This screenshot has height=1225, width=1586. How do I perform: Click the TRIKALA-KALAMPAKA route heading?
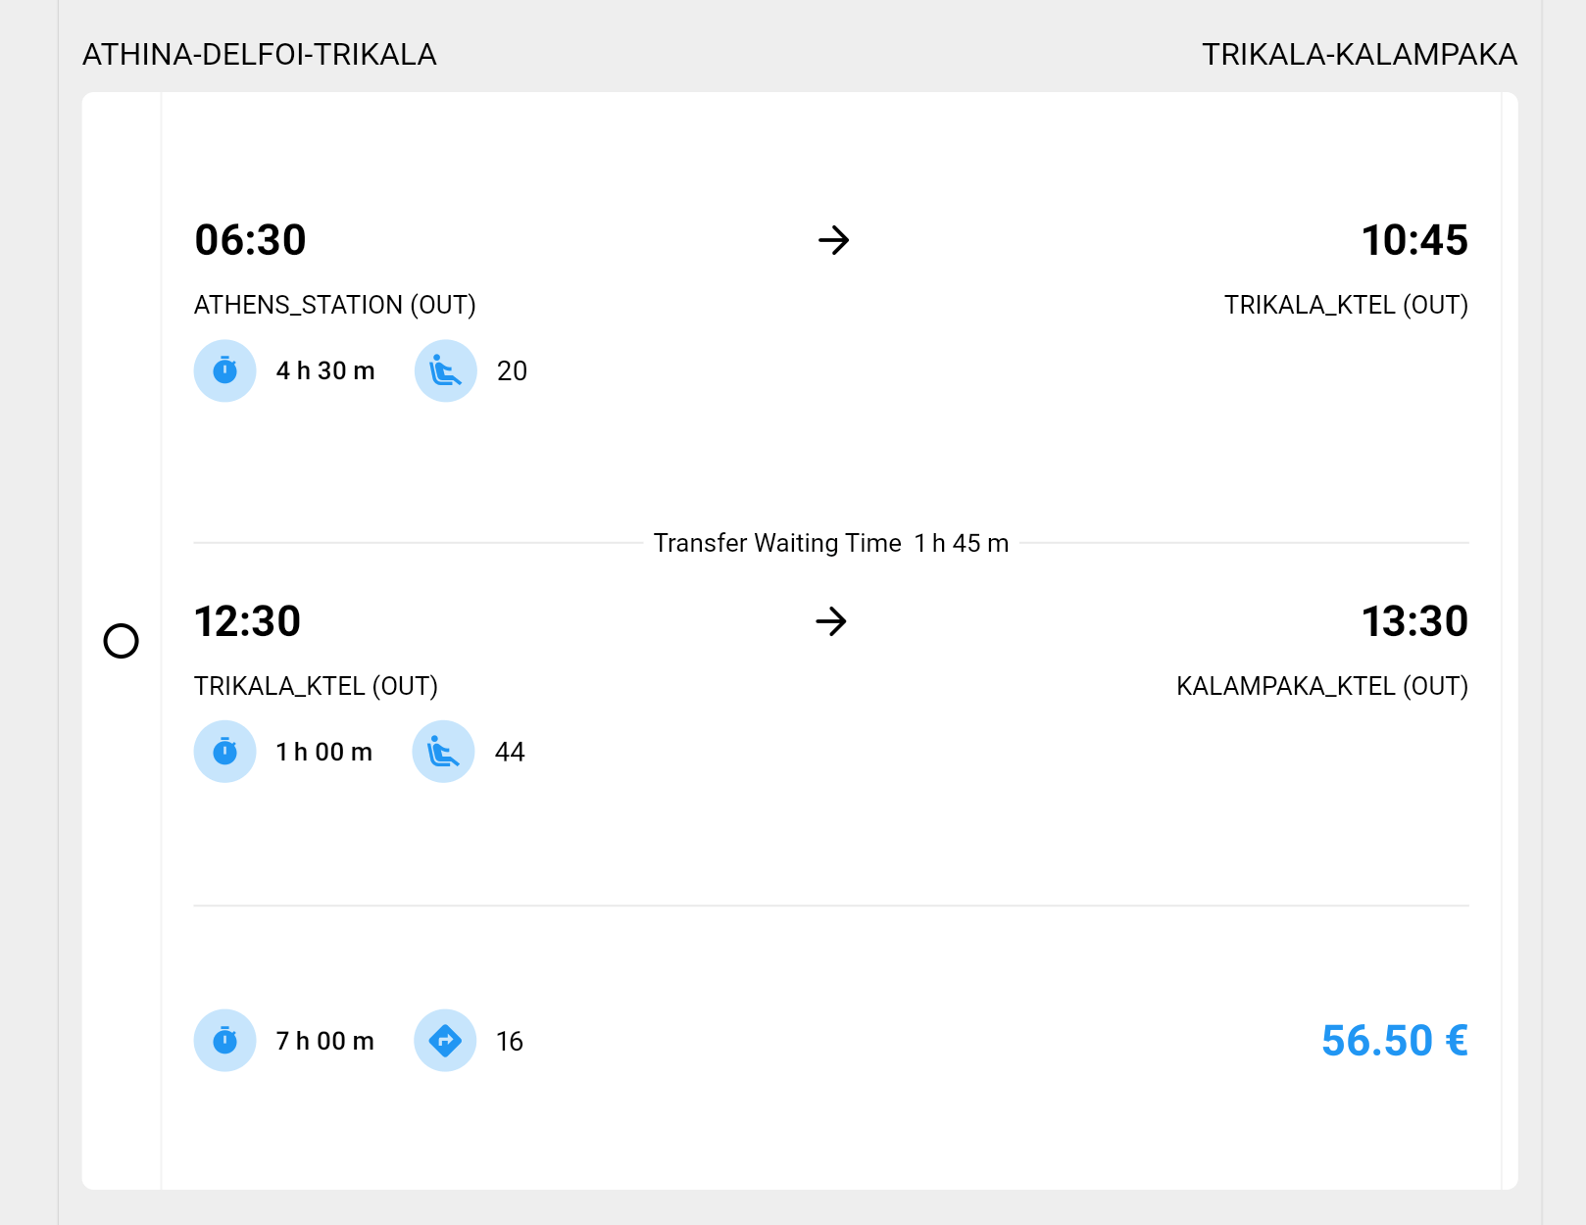tap(1360, 55)
